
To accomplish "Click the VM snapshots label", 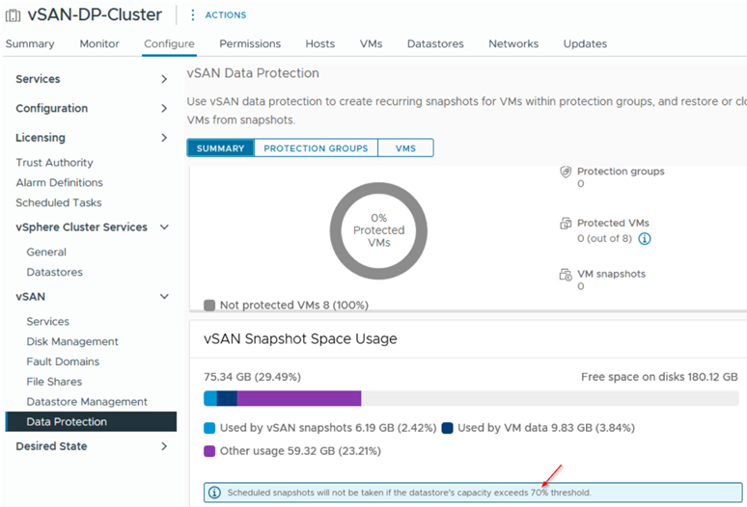I will 611,274.
